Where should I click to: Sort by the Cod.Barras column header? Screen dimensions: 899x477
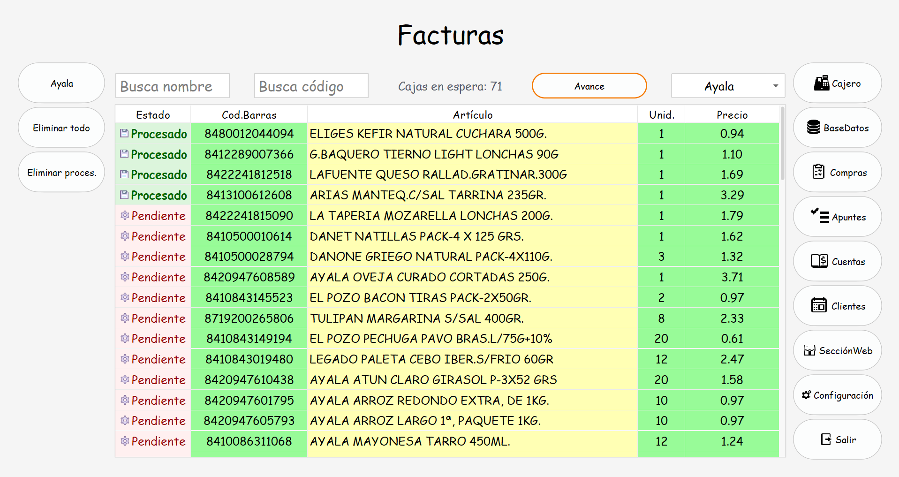click(x=249, y=114)
